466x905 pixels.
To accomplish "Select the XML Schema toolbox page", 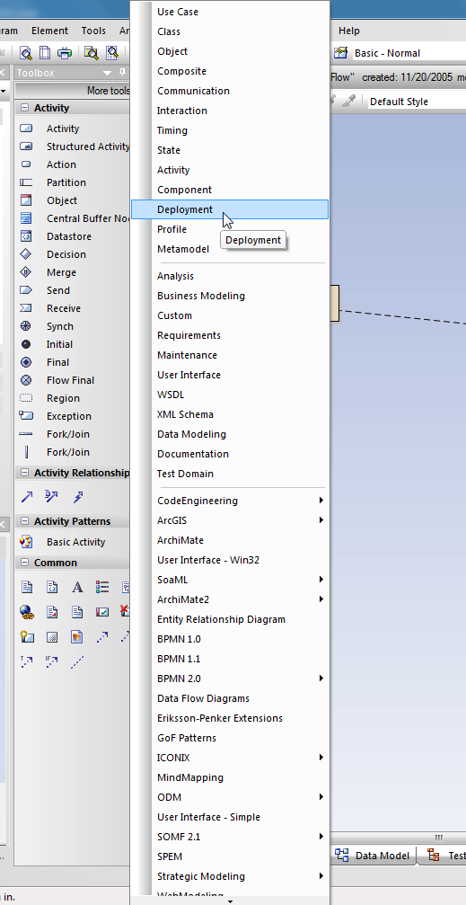I will [x=230, y=414].
